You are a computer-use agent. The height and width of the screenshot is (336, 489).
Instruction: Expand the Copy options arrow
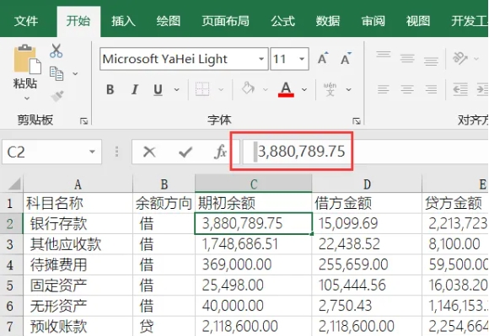click(x=75, y=74)
